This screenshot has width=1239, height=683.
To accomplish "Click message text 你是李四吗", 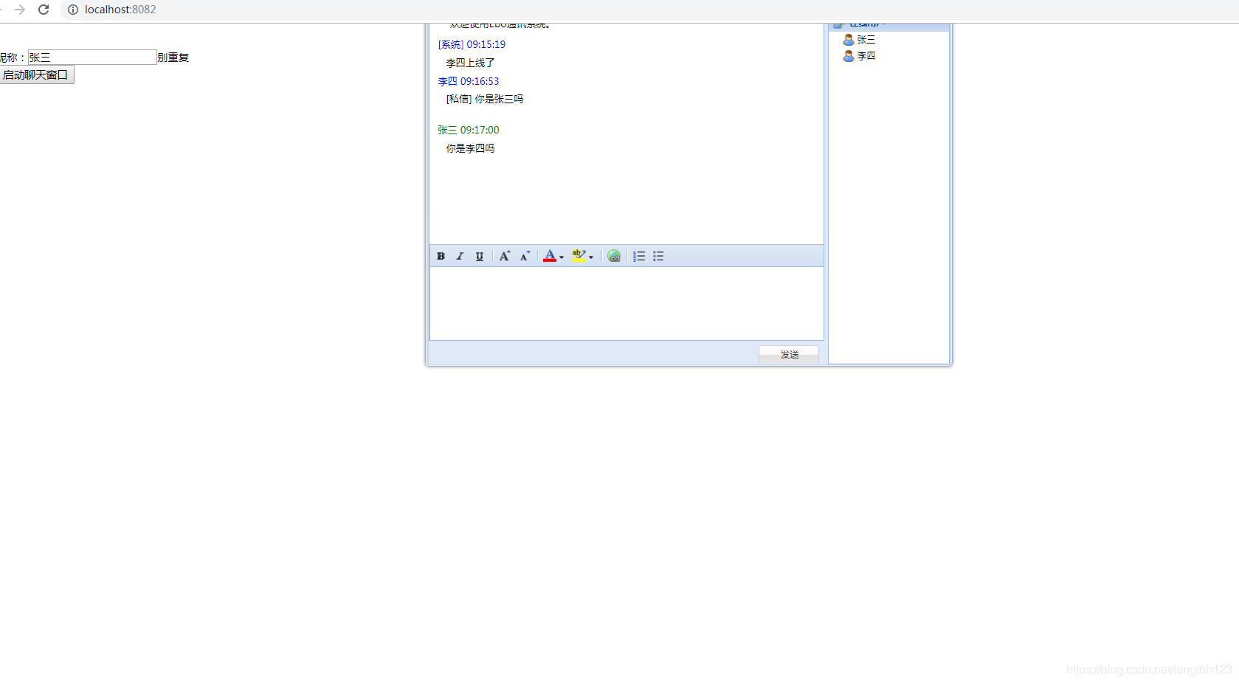I will 470,148.
